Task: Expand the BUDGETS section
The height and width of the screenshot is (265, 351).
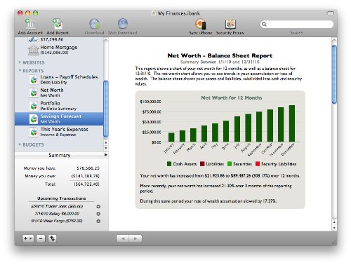Action: (20, 144)
